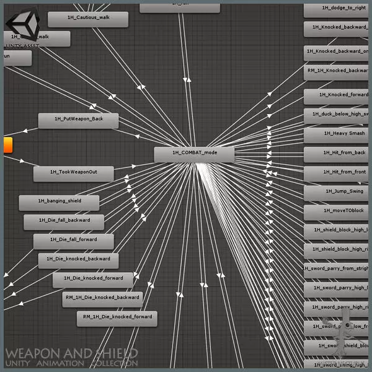Click the 1H_Die_knocked_forward state node

click(x=93, y=280)
